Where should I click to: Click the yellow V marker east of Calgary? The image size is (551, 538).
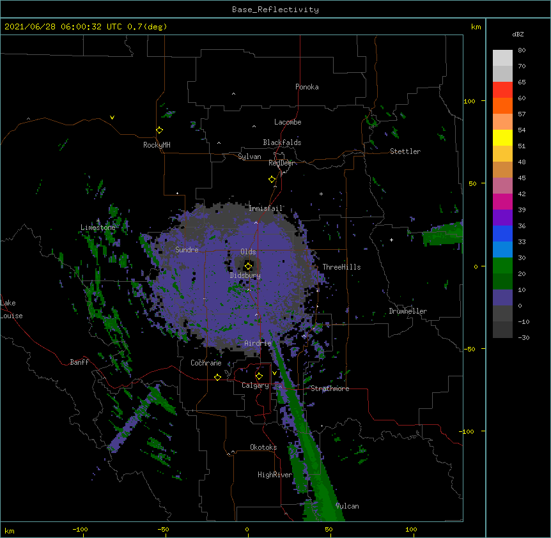274,373
